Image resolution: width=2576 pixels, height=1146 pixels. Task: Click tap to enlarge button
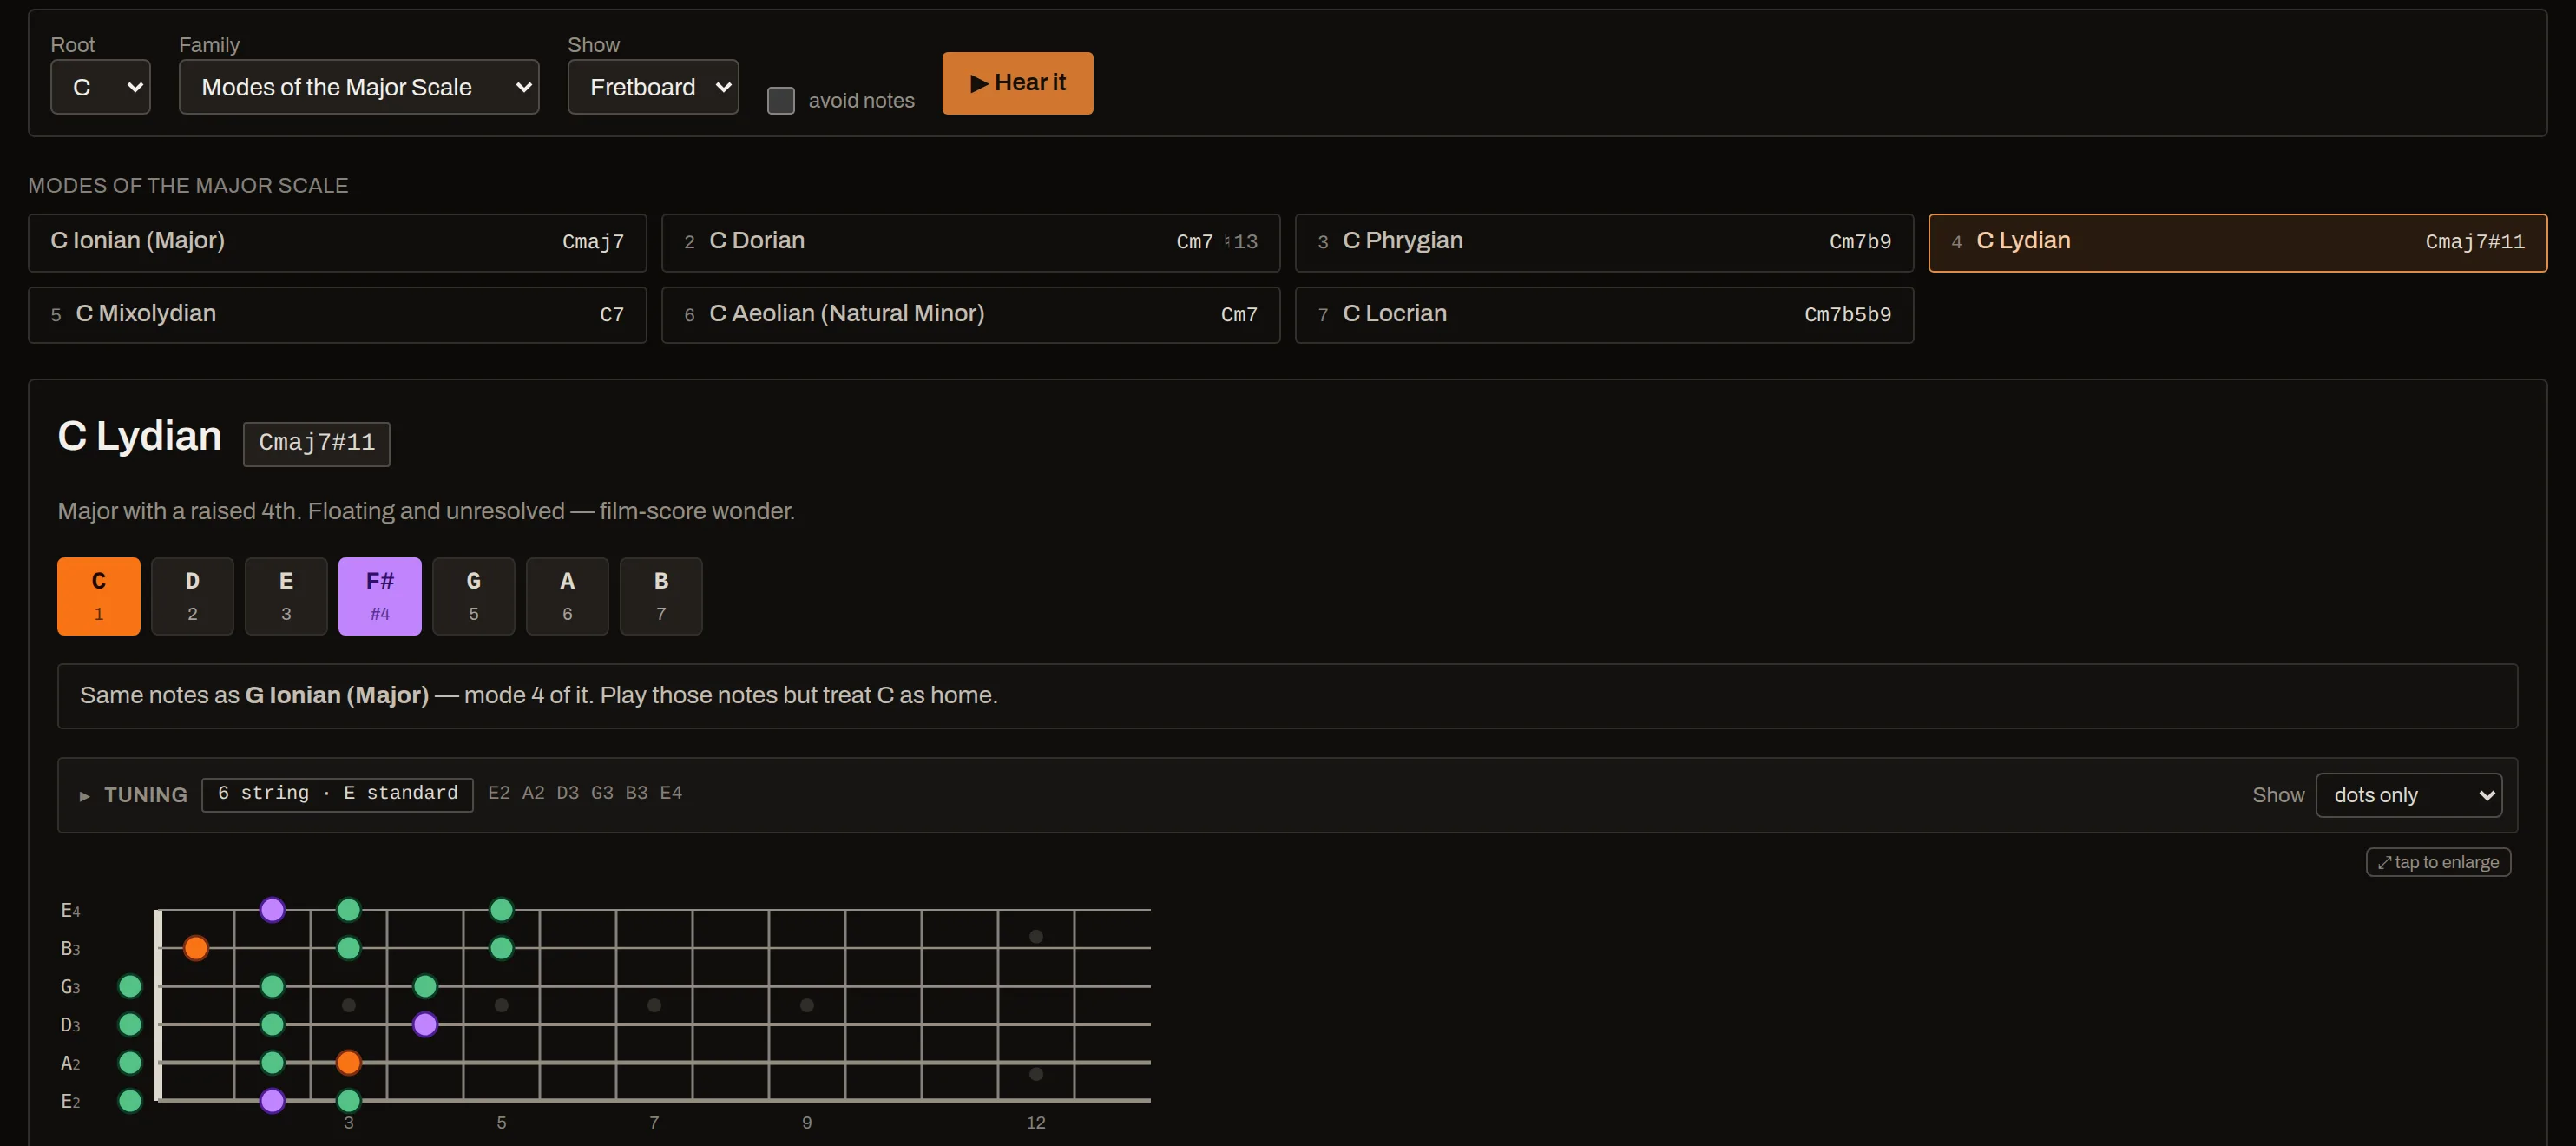pyautogui.click(x=2438, y=862)
